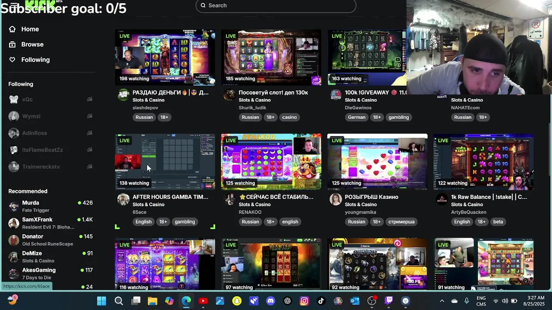The height and width of the screenshot is (310, 552).
Task: Open Snapchat from the taskbar
Action: click(237, 301)
